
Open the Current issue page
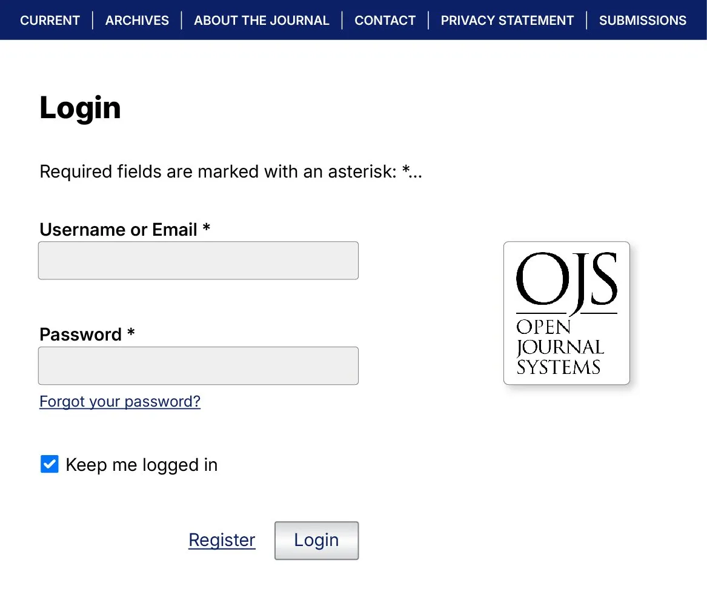(50, 21)
